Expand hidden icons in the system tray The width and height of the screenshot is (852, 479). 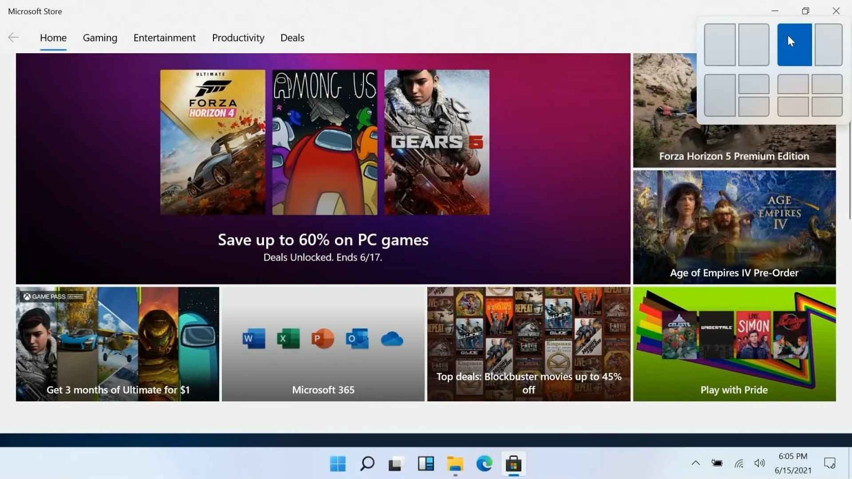[x=695, y=463]
